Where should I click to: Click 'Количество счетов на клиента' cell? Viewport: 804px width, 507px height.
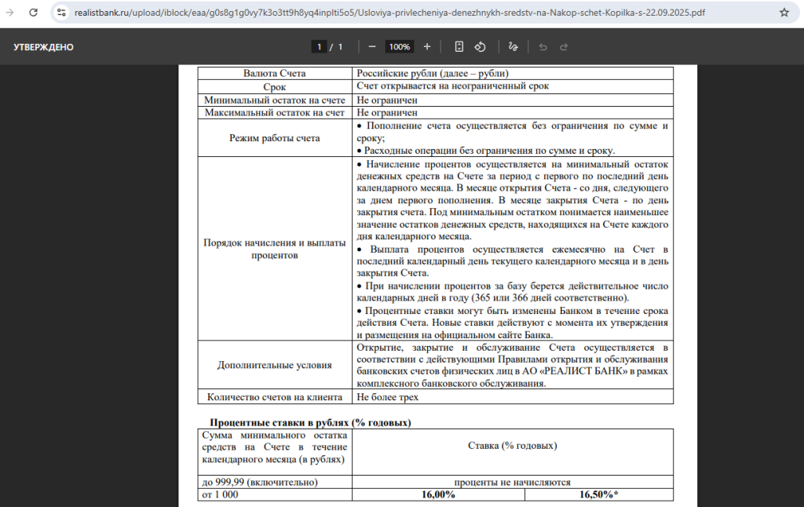pyautogui.click(x=274, y=397)
